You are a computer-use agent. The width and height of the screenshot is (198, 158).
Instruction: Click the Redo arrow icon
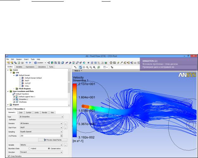click(30, 63)
